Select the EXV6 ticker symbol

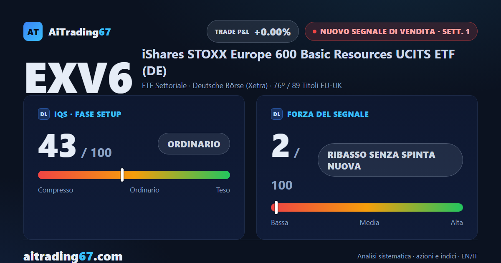[x=78, y=77]
